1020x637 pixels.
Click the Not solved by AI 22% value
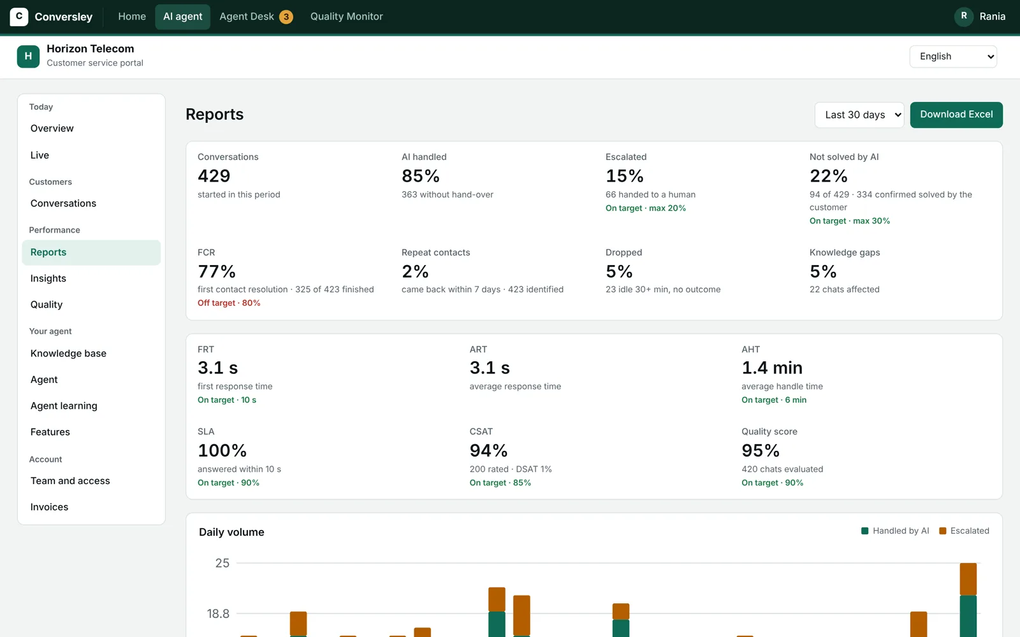[829, 176]
